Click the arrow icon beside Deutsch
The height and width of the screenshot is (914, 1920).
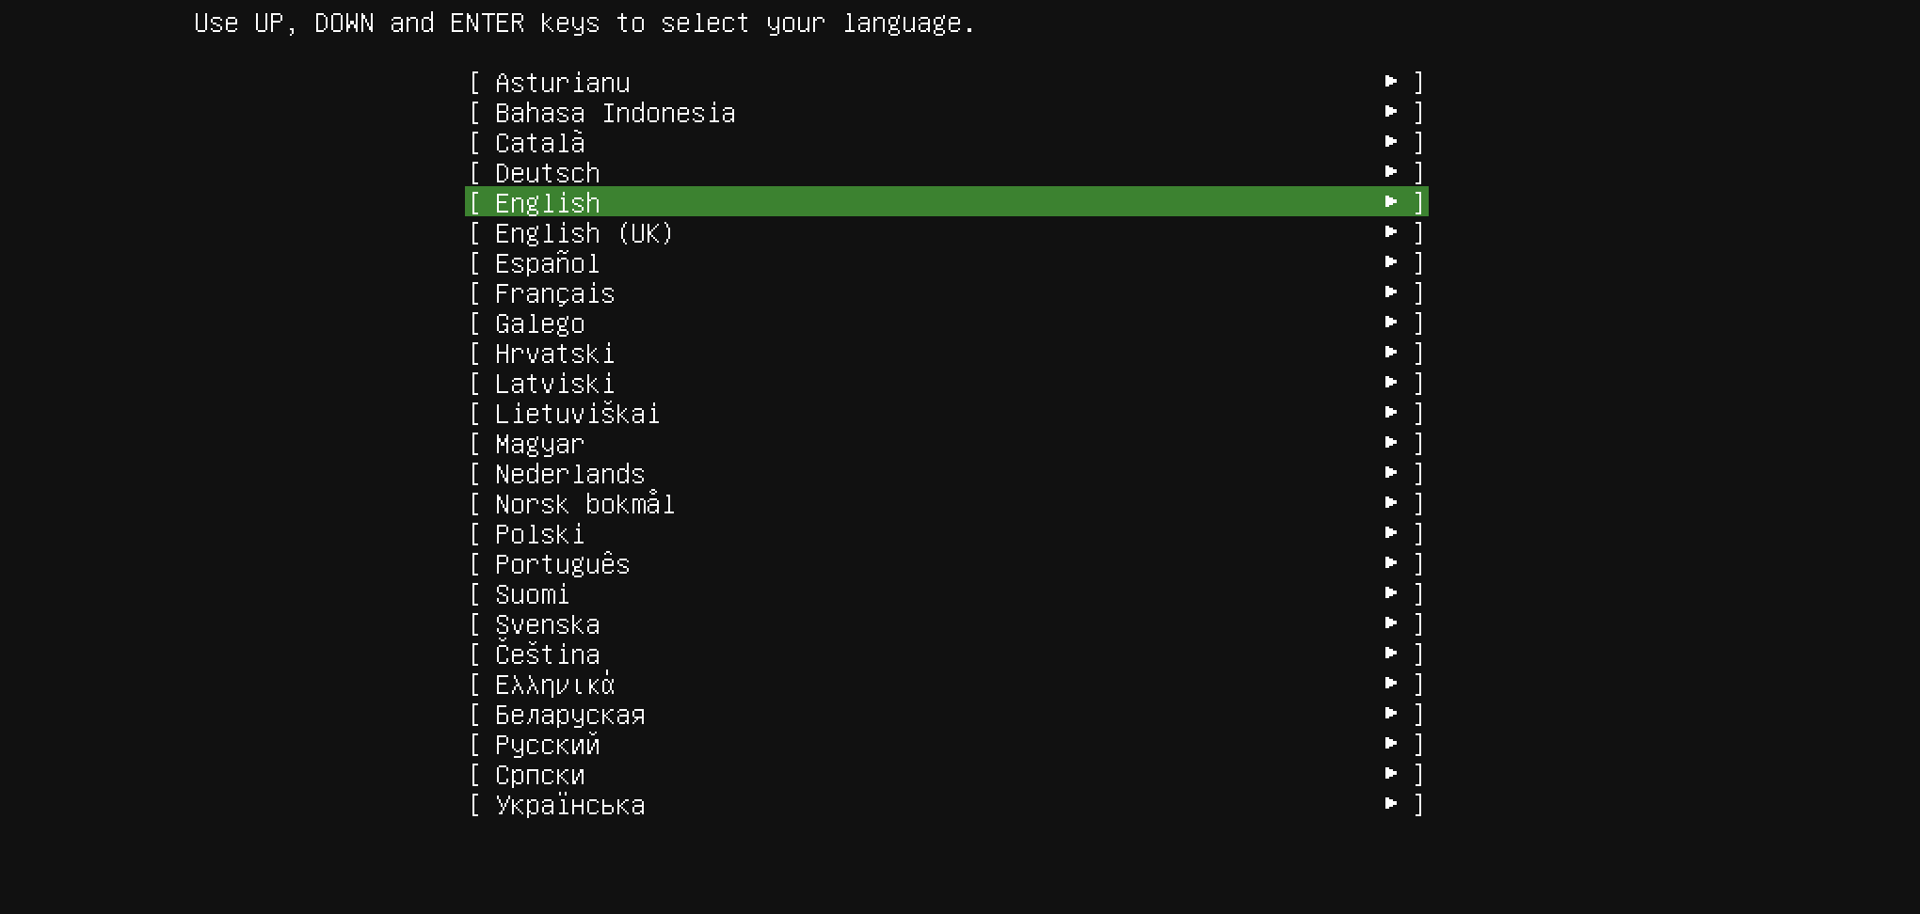[x=1391, y=172]
